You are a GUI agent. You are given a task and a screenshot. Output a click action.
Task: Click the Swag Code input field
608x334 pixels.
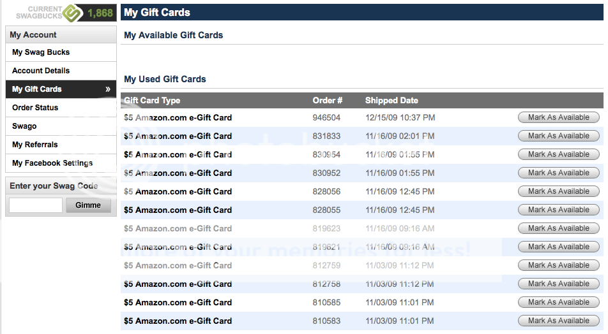[x=36, y=205]
